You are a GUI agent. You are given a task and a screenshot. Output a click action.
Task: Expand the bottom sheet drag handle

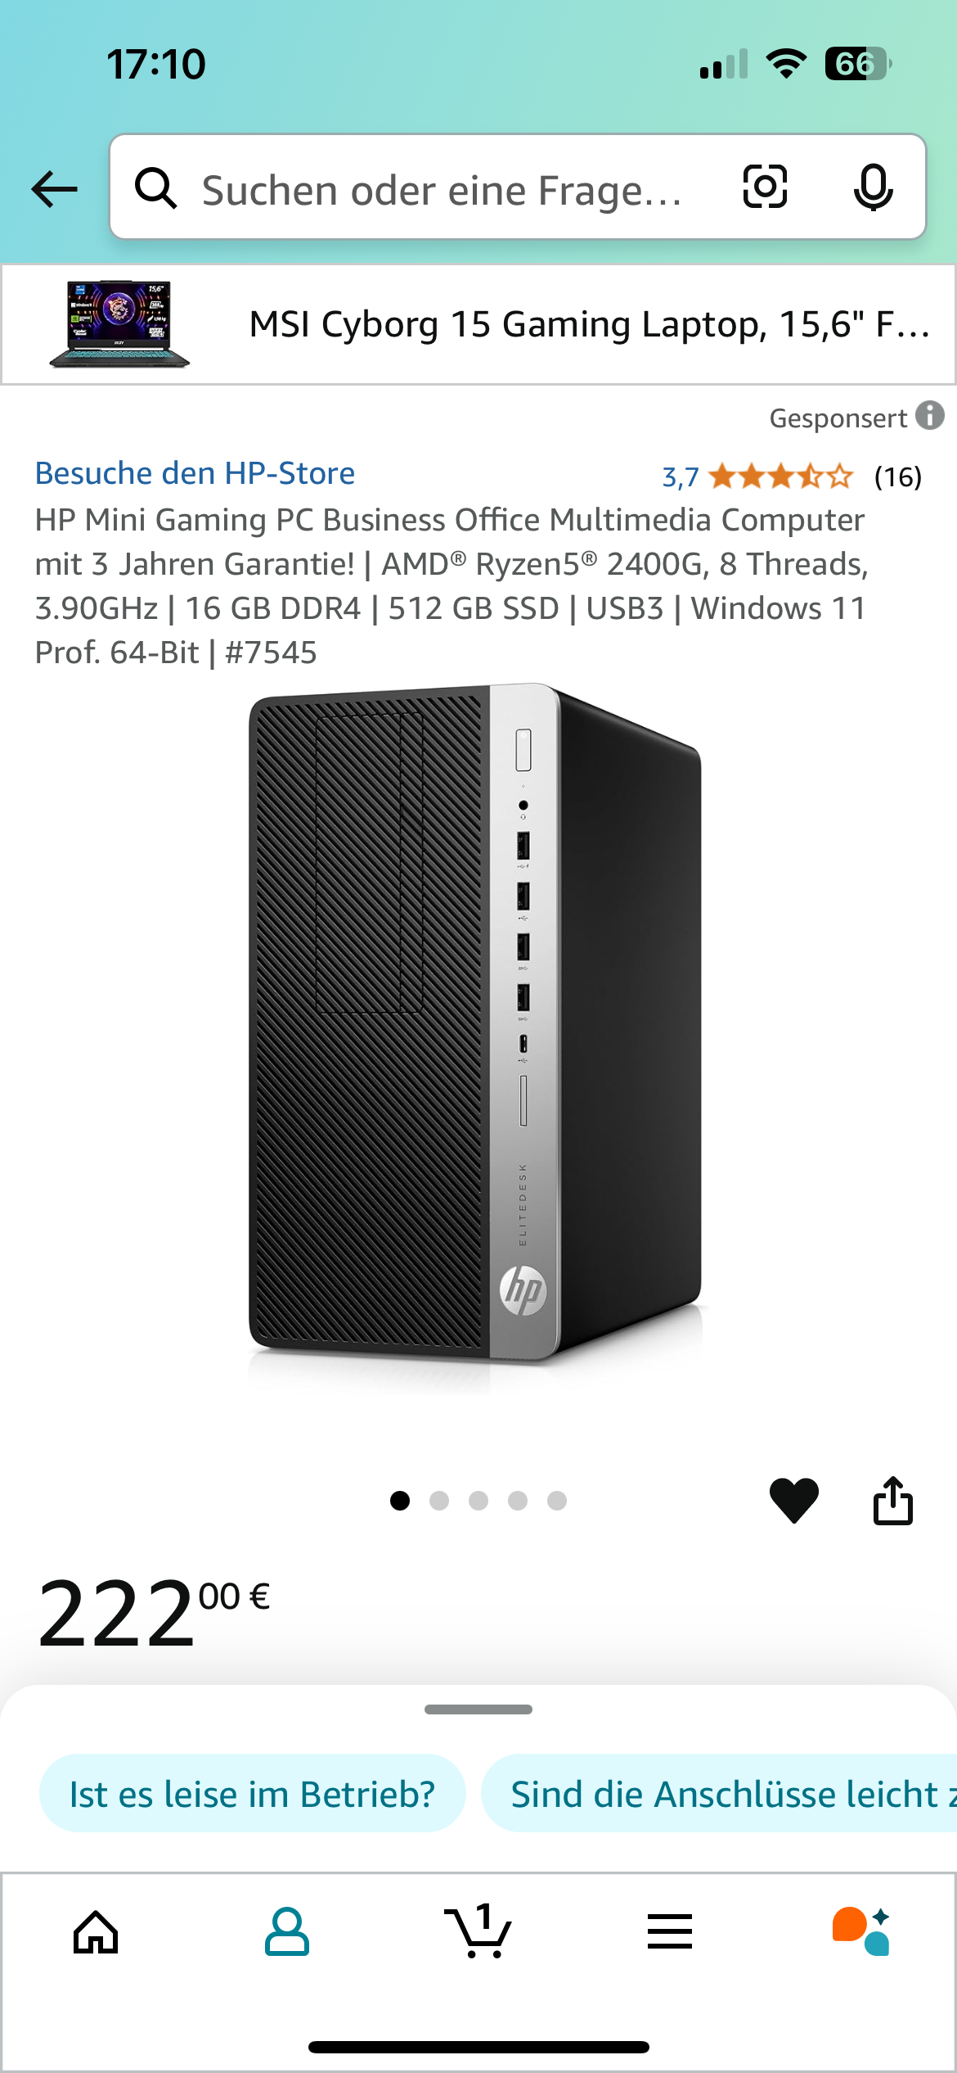[x=478, y=1709]
